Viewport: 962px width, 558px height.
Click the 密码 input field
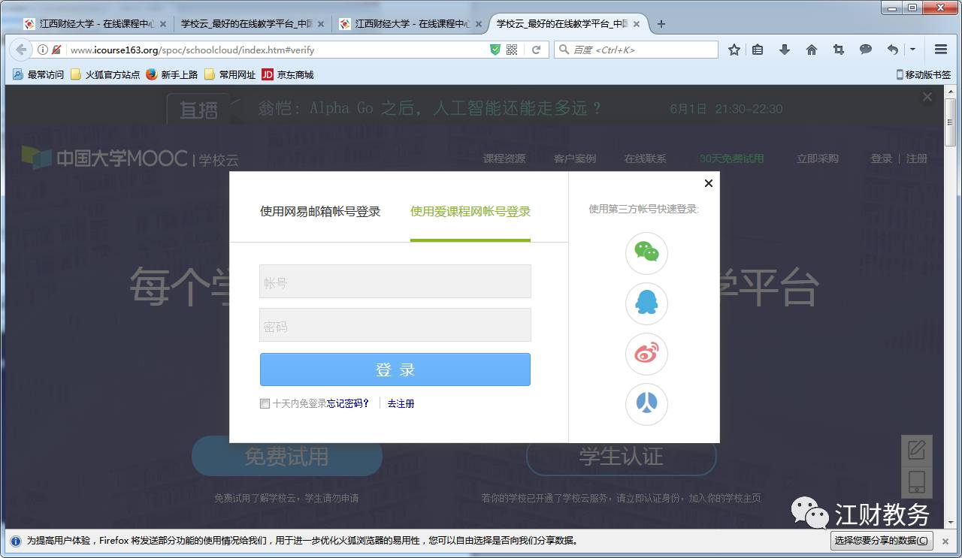tap(395, 325)
